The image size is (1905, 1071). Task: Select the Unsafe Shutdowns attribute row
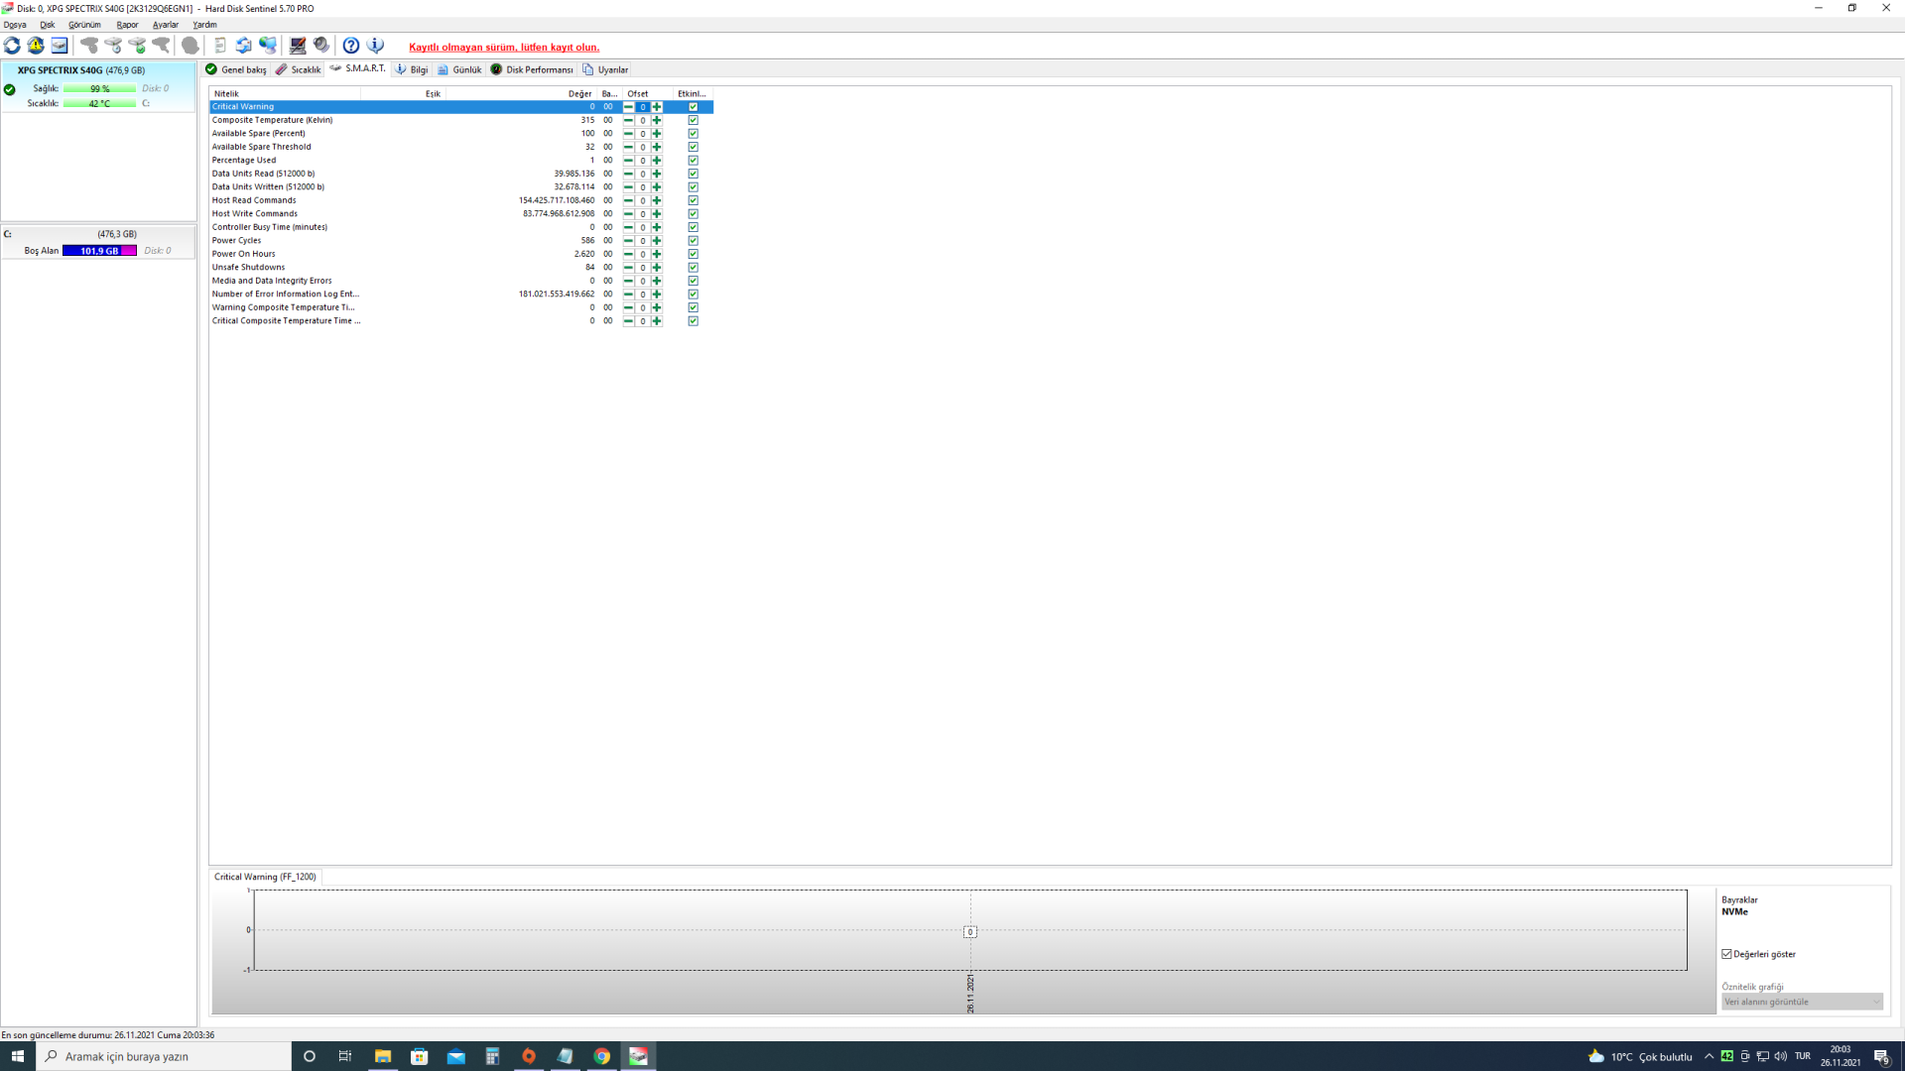[248, 268]
